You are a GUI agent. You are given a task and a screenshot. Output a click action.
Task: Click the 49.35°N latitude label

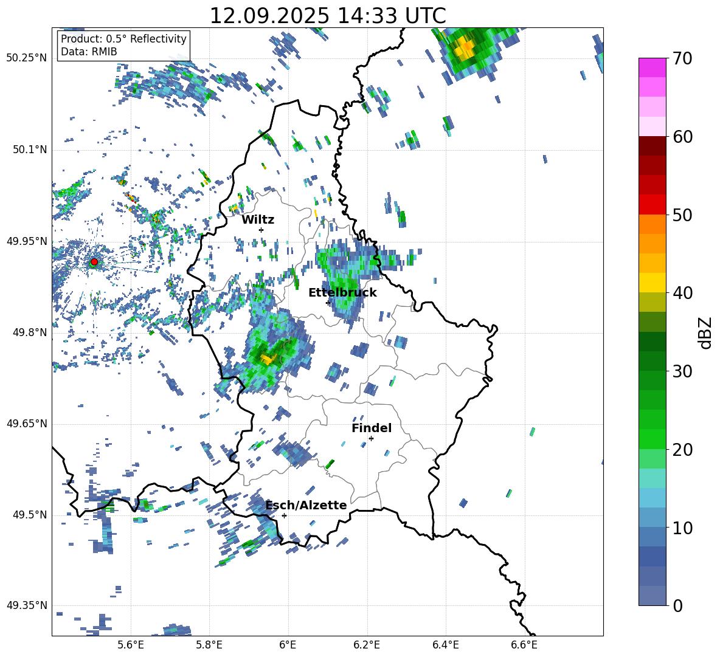(x=27, y=605)
